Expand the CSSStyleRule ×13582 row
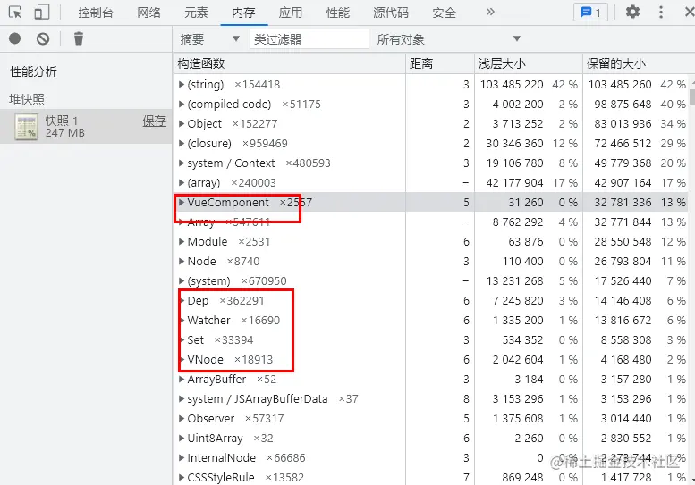 pos(182,478)
